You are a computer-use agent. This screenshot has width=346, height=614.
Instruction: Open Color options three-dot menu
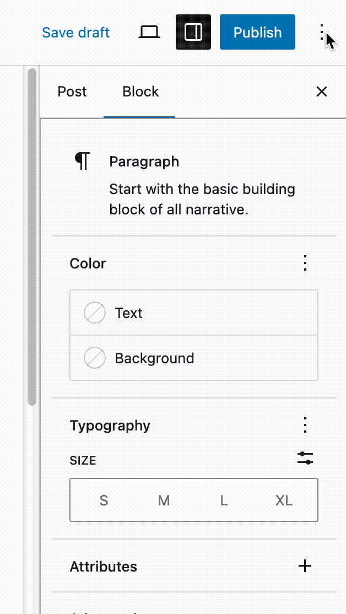tap(305, 263)
